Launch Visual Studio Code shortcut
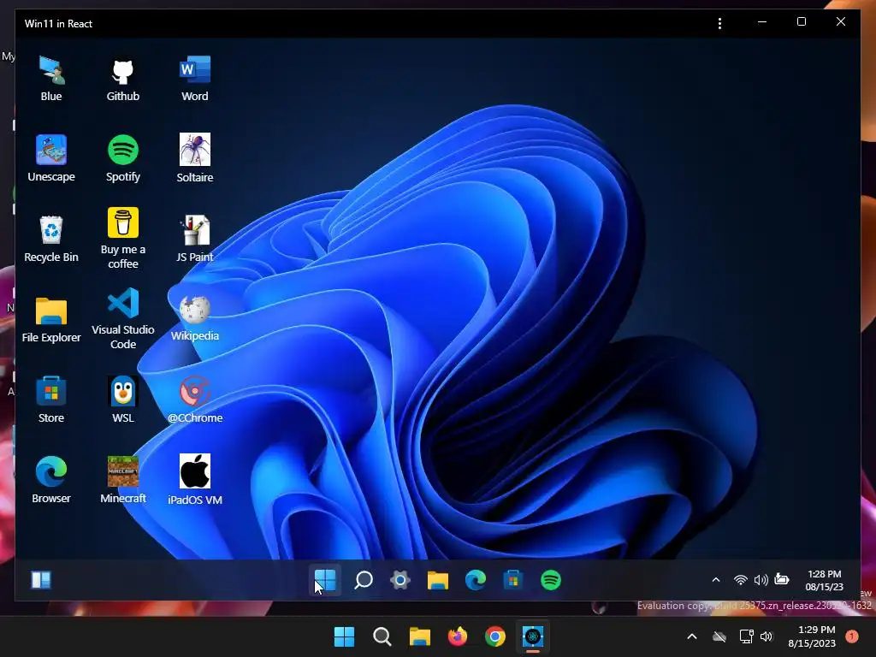 123,320
